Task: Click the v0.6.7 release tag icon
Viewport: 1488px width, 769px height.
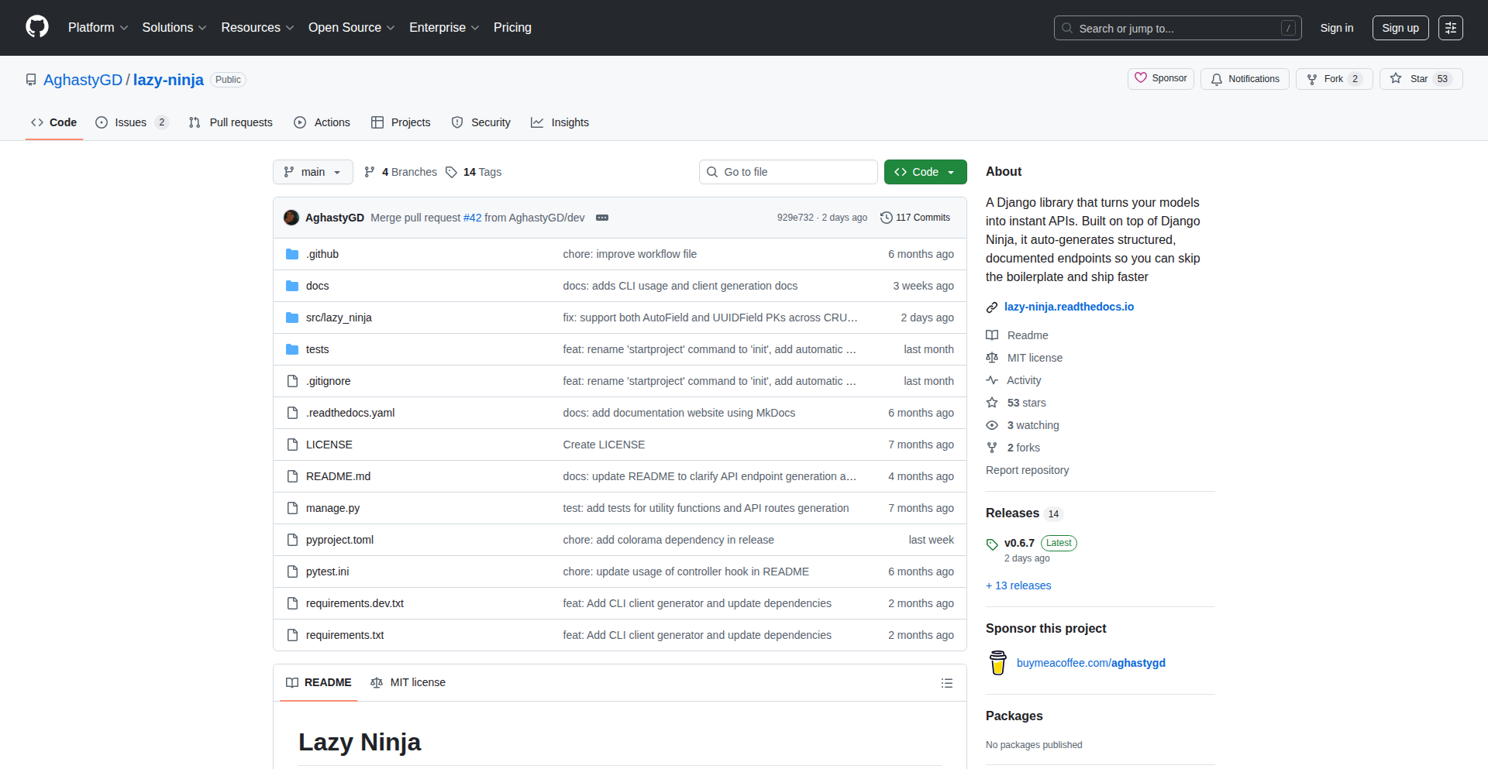Action: (x=992, y=544)
